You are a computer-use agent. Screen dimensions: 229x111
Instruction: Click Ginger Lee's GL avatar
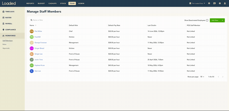[32, 54]
